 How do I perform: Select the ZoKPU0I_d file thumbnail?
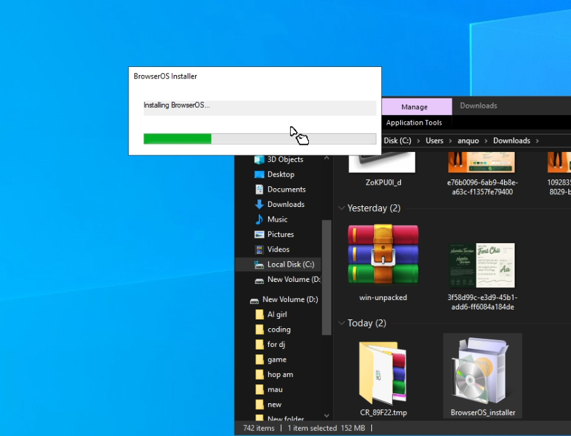pyautogui.click(x=382, y=162)
